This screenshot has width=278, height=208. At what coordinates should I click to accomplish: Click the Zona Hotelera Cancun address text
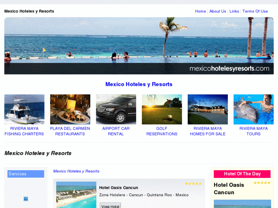(x=144, y=195)
